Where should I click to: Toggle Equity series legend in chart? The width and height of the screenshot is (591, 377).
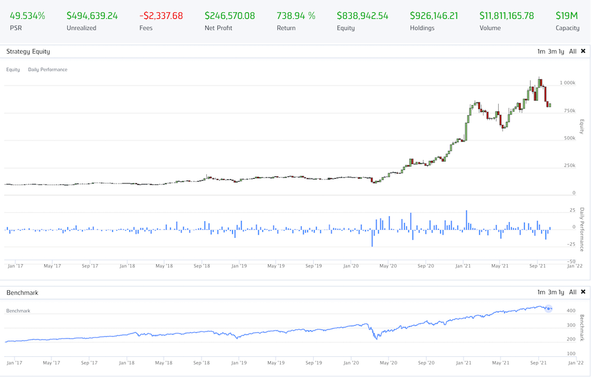tap(13, 70)
